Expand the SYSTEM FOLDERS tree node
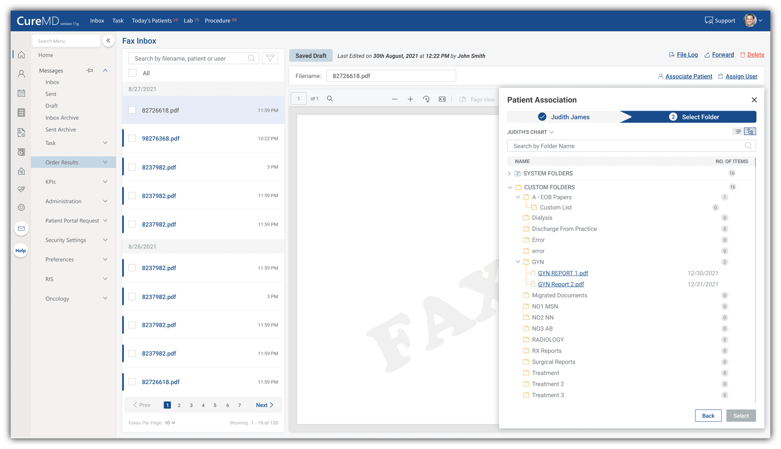This screenshot has width=781, height=449. pos(509,174)
